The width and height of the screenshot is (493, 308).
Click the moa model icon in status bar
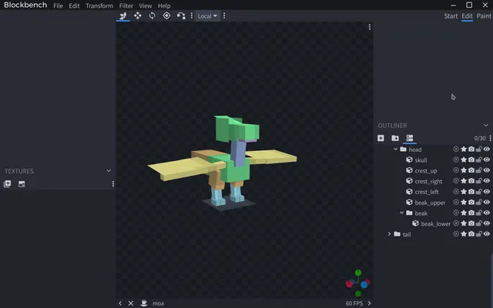pyautogui.click(x=144, y=303)
